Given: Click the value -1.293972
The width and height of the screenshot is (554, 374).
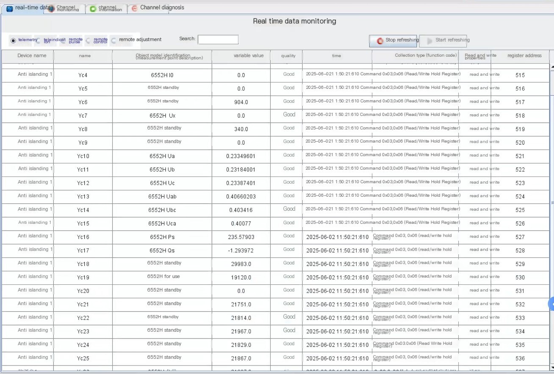Looking at the screenshot, I should 241,251.
